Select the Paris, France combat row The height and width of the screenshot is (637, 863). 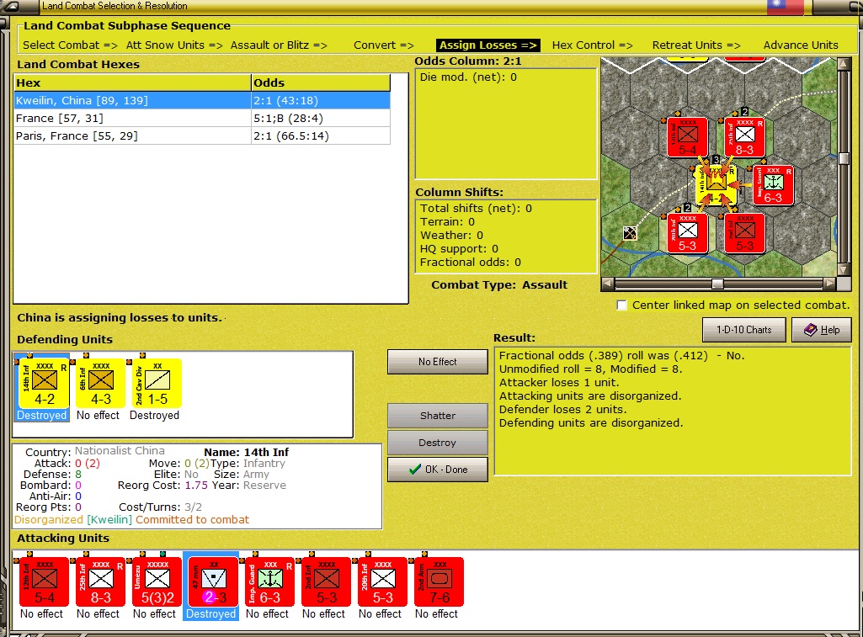(202, 135)
